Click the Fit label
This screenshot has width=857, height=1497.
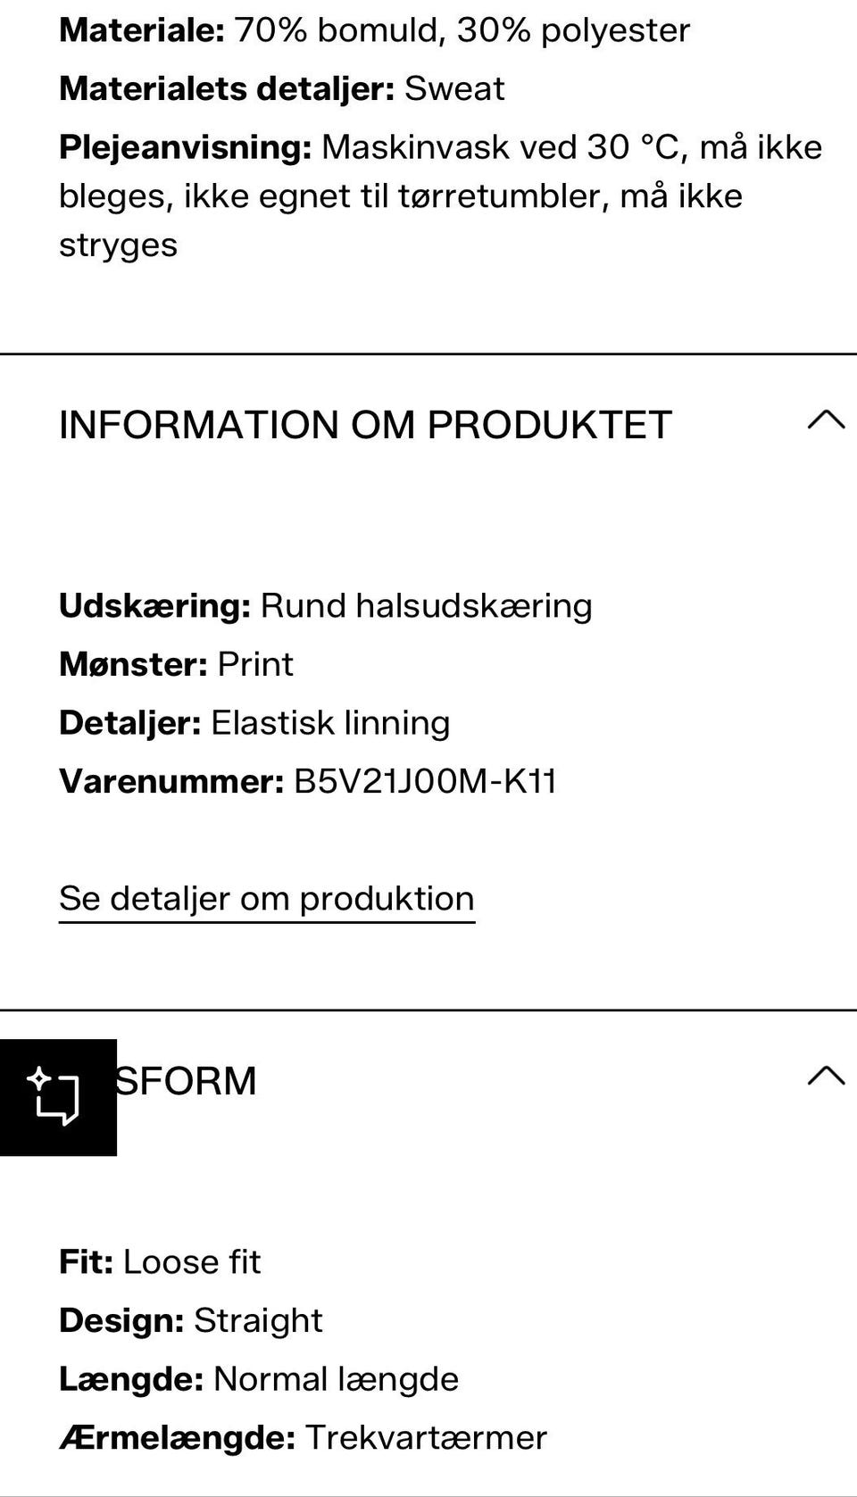(86, 1262)
